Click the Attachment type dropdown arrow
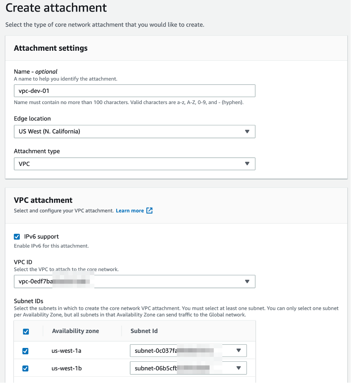The height and width of the screenshot is (383, 351). [x=247, y=164]
